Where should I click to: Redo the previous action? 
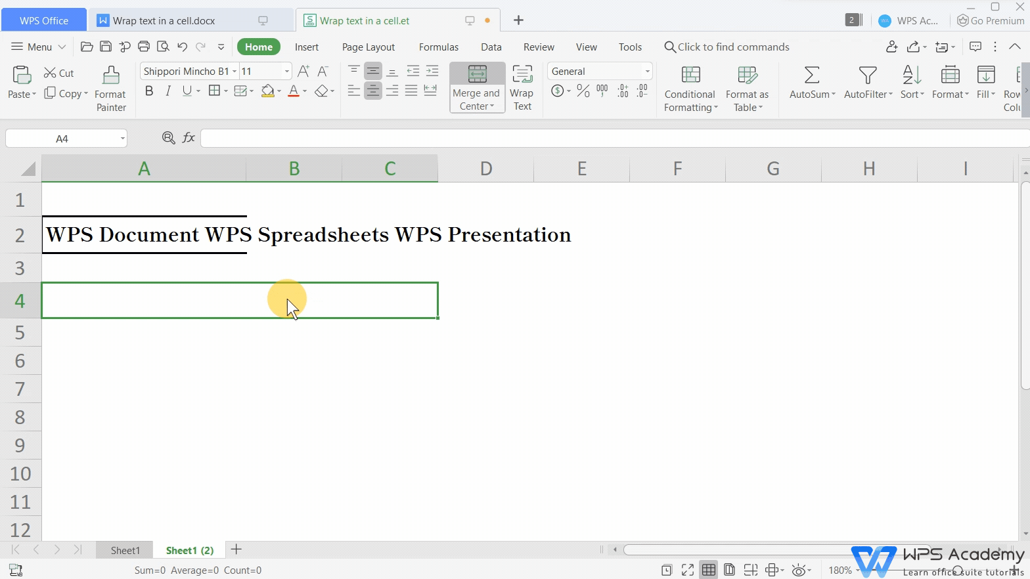click(201, 47)
